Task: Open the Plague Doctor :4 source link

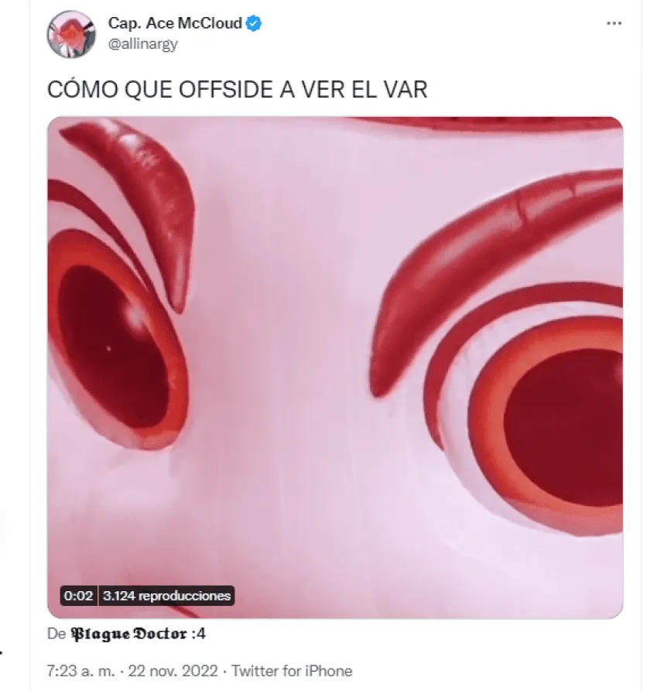Action: [138, 635]
